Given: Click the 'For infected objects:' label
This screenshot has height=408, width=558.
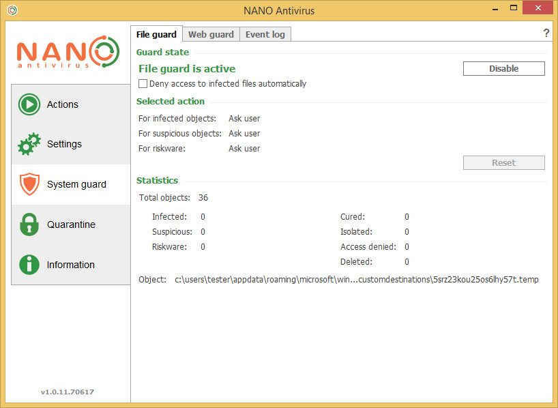Looking at the screenshot, I should click(x=177, y=119).
